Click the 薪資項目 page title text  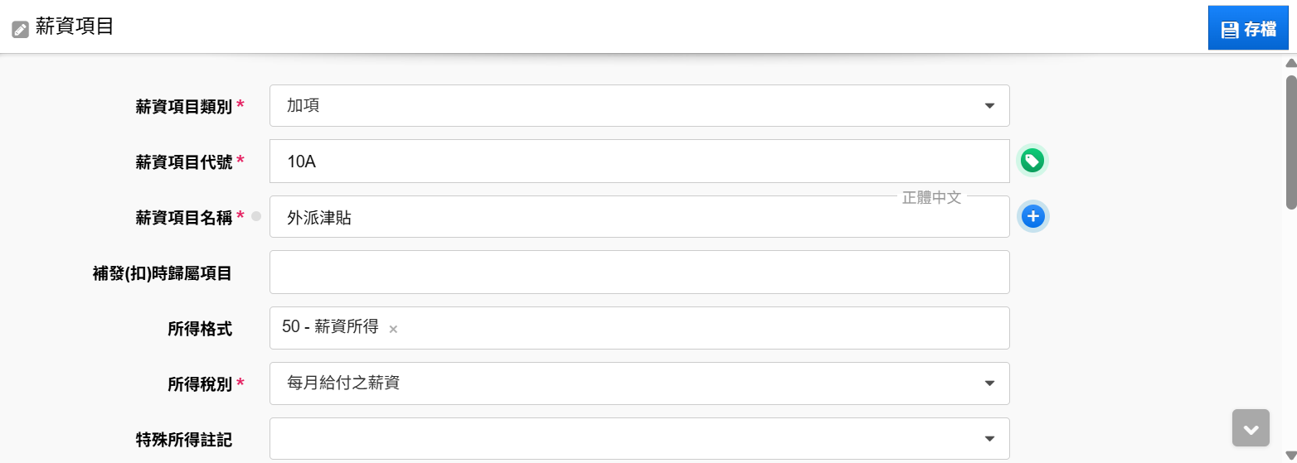(x=75, y=27)
